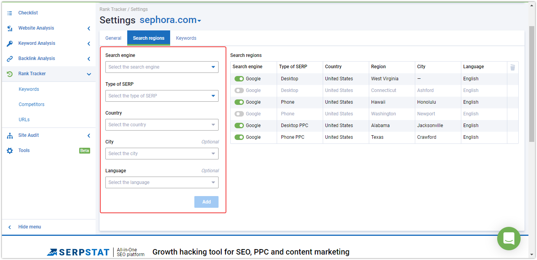Click the Honolulu city cell

tap(427, 102)
